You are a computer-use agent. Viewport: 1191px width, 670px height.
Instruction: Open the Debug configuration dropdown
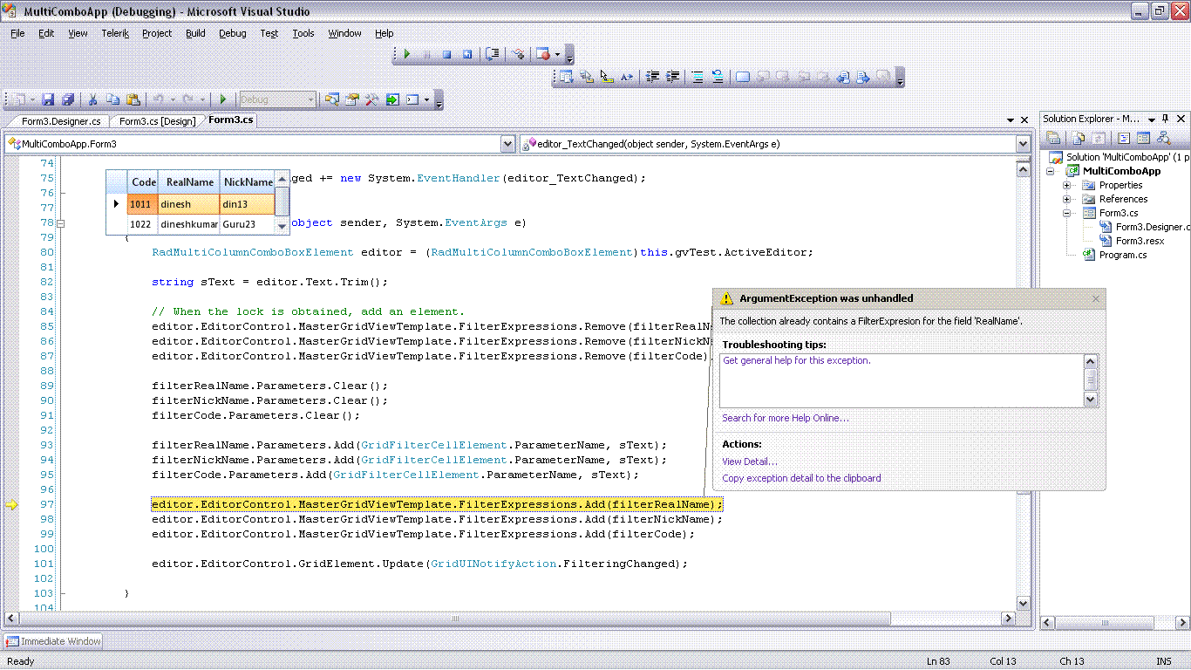click(310, 99)
